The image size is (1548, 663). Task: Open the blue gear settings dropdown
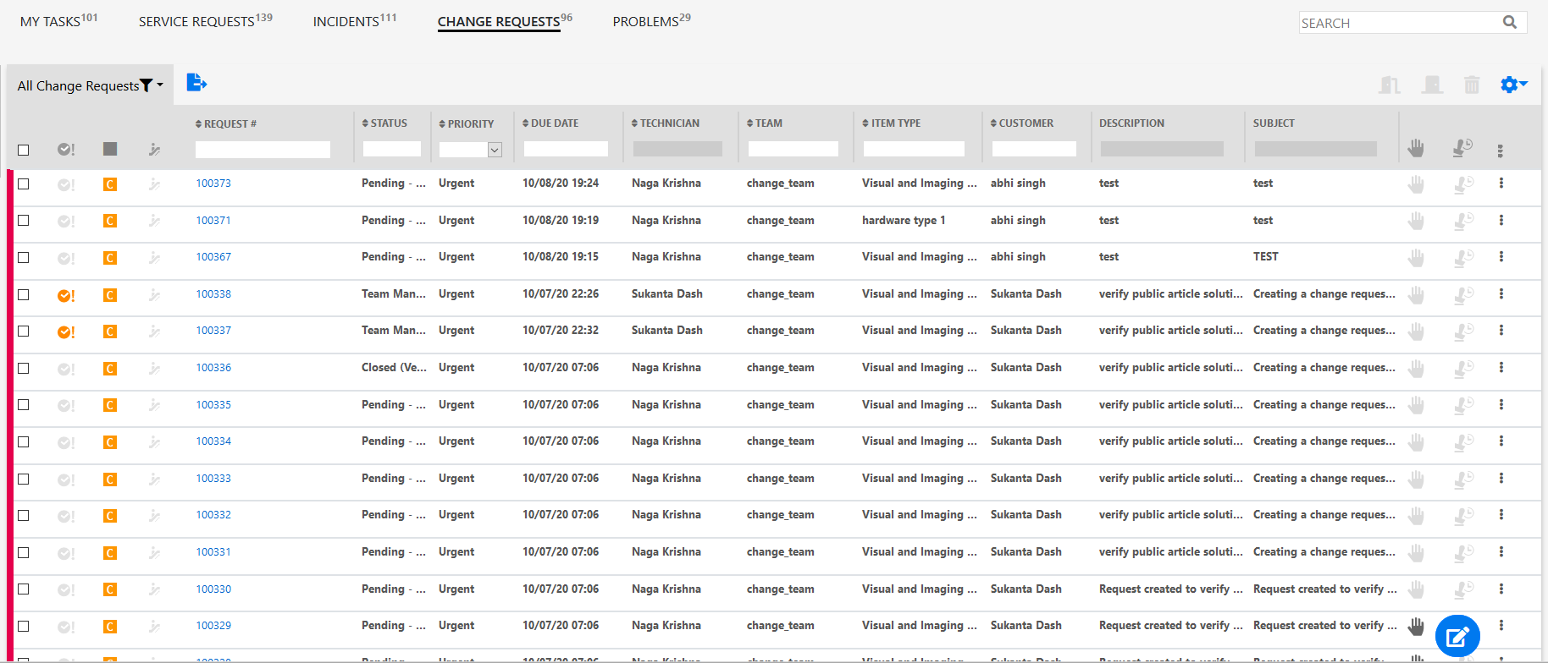pos(1513,85)
